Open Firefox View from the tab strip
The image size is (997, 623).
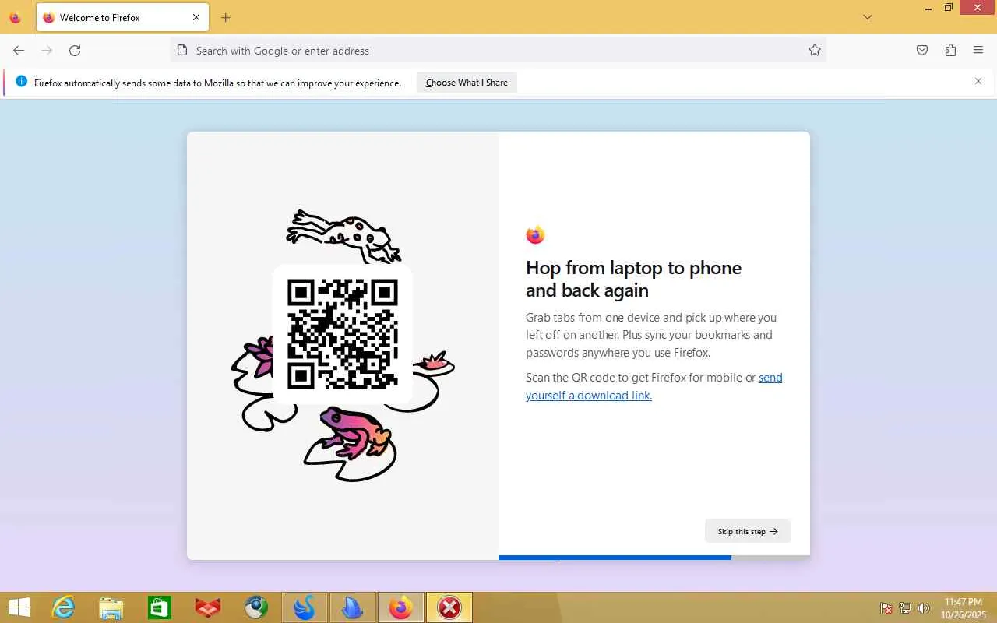coord(15,17)
